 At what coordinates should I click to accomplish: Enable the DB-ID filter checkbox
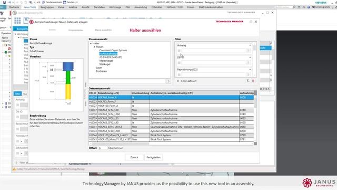179,63
